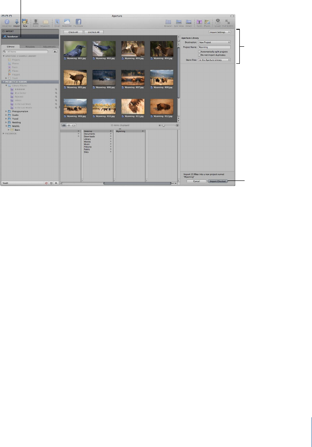Collapse the Library Albums group
Image resolution: width=312 pixels, height=447 pixels.
[6, 86]
